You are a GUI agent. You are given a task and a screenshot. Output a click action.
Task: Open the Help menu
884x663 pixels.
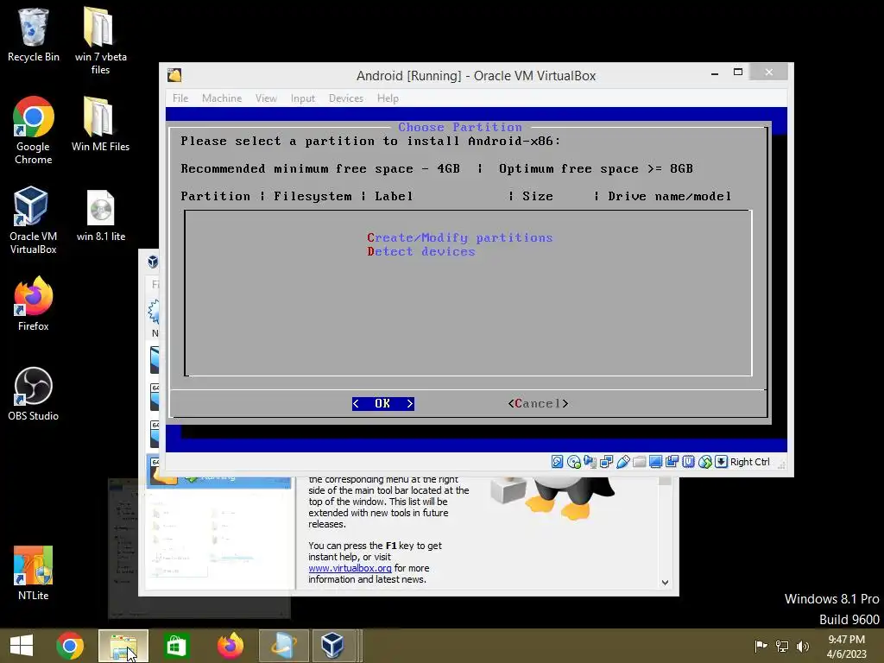(388, 98)
